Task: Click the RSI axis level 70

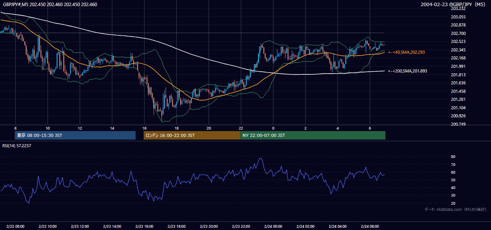Action: [x=453, y=164]
